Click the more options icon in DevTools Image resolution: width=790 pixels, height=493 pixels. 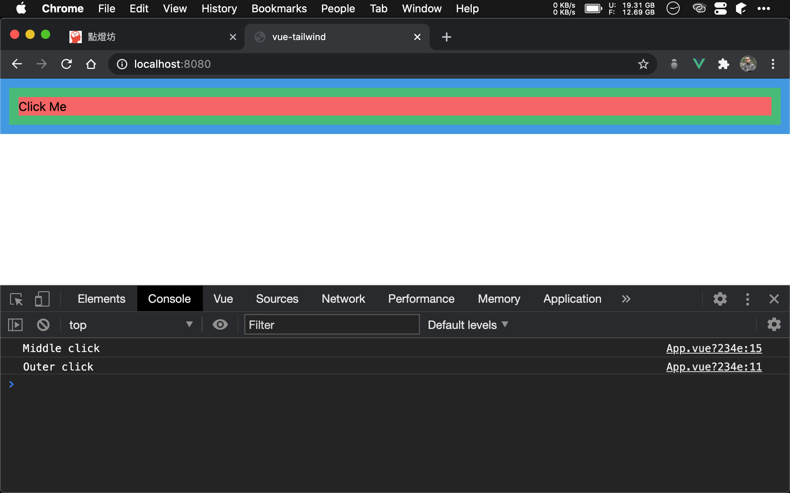click(x=747, y=298)
